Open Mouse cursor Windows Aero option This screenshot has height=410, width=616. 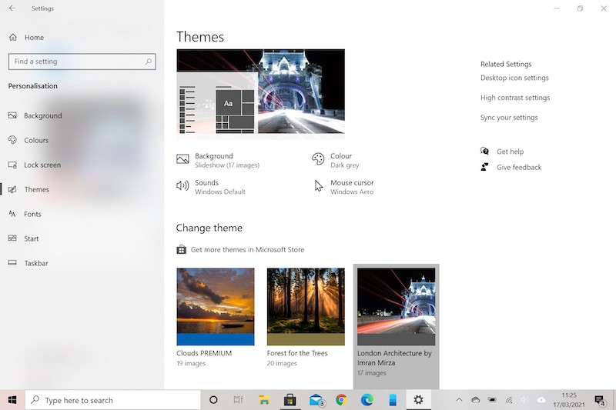click(343, 187)
